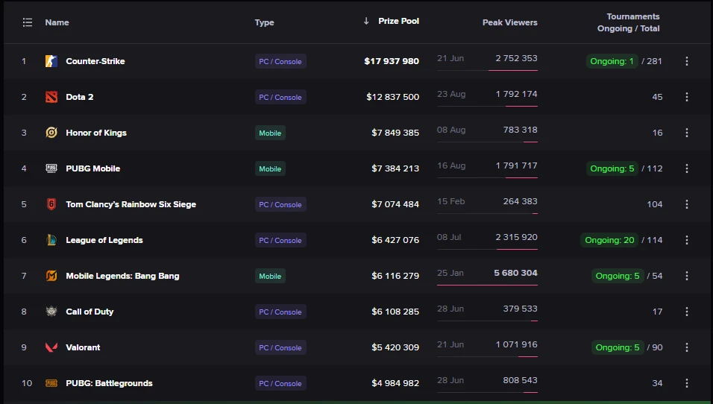Screen dimensions: 713x404
Task: Open the Dota 2 game page
Action: (80, 97)
